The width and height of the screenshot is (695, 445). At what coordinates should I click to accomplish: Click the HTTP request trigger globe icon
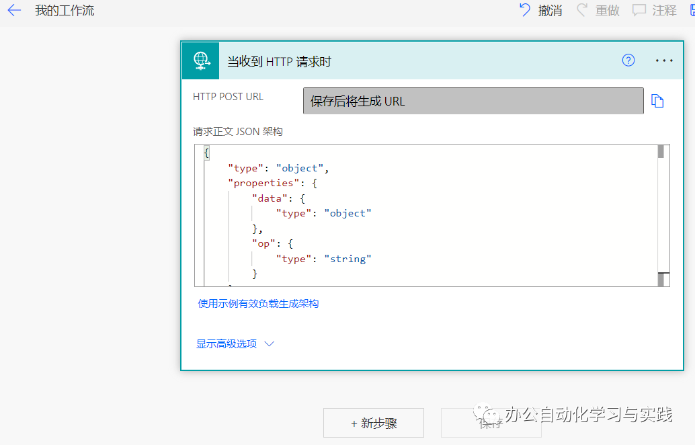click(x=200, y=60)
